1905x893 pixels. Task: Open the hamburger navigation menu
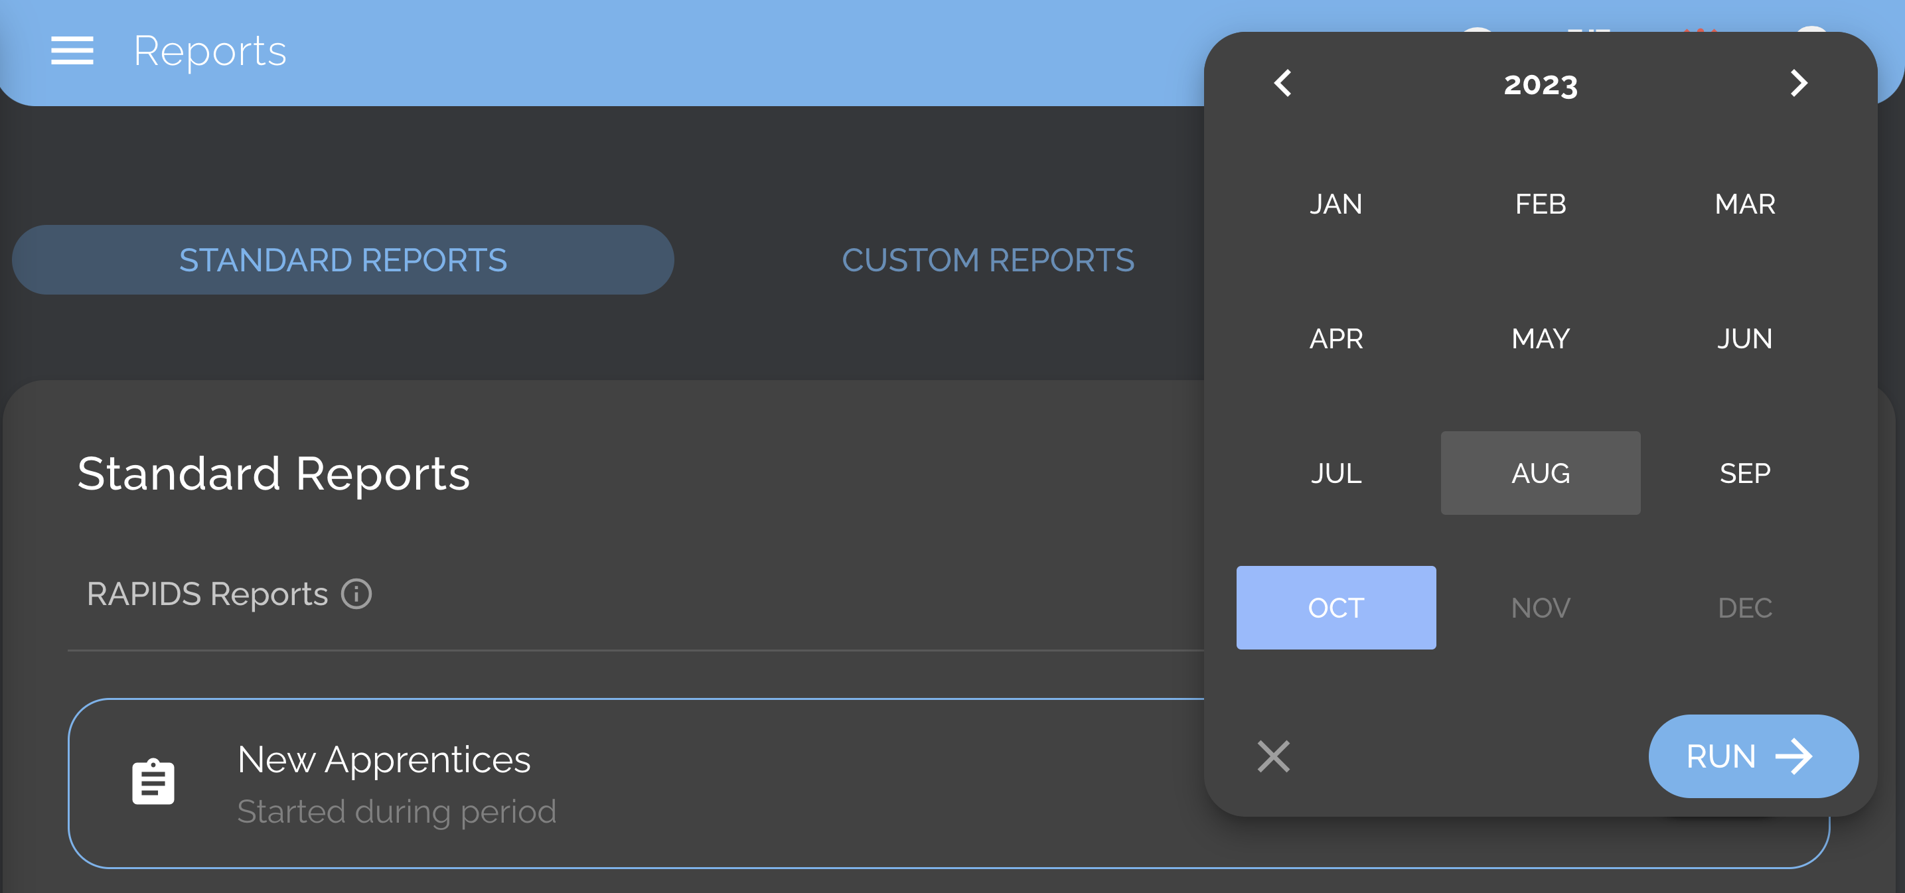[x=72, y=50]
